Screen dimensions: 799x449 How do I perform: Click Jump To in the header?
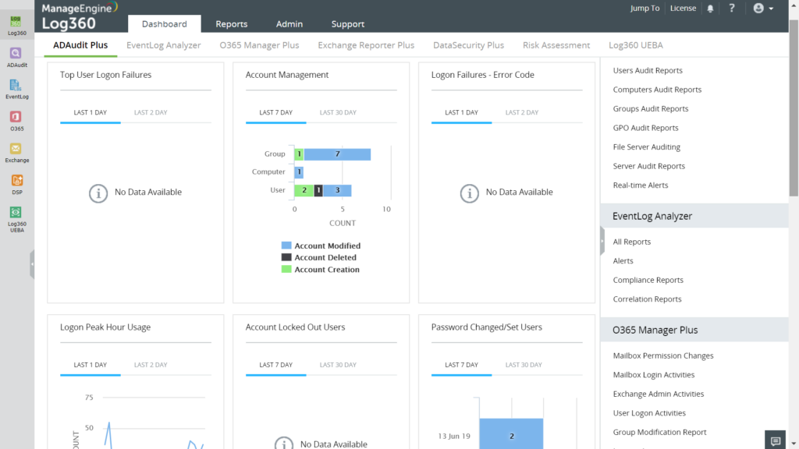(x=645, y=8)
